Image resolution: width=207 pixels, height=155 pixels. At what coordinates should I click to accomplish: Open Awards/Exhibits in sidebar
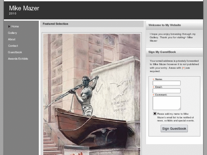(18, 59)
